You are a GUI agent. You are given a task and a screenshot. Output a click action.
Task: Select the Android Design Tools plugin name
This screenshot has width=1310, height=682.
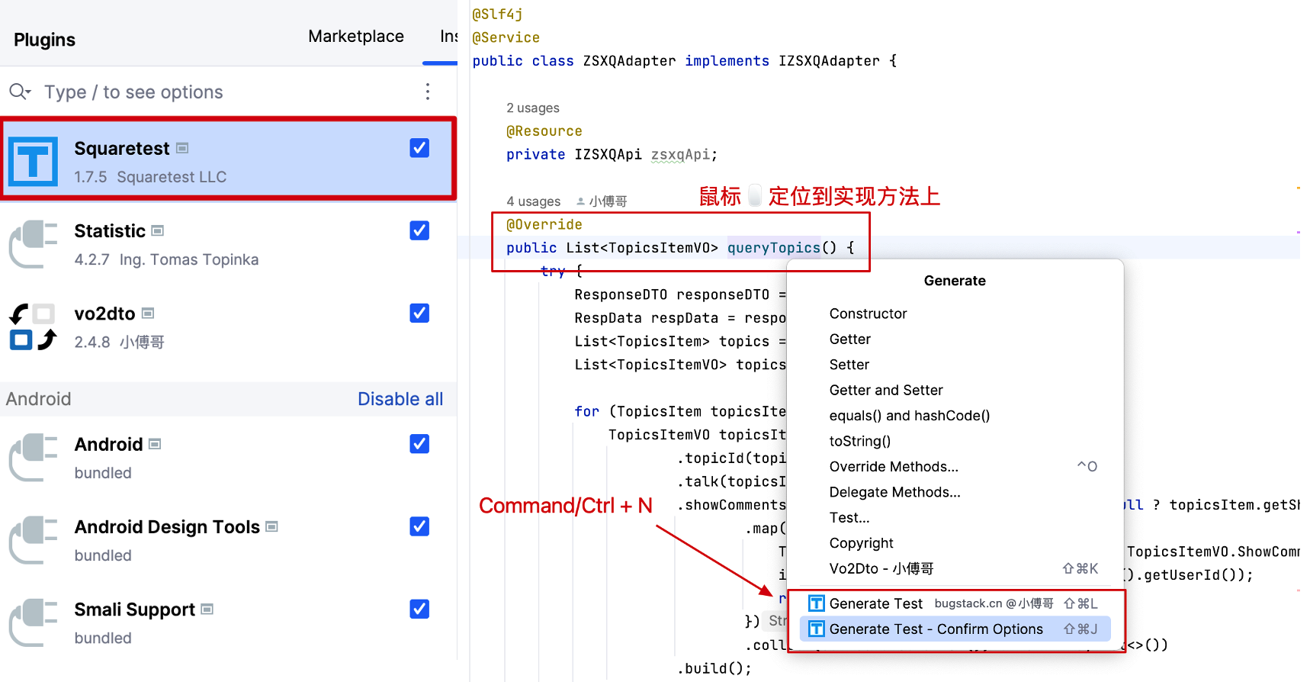pos(167,527)
